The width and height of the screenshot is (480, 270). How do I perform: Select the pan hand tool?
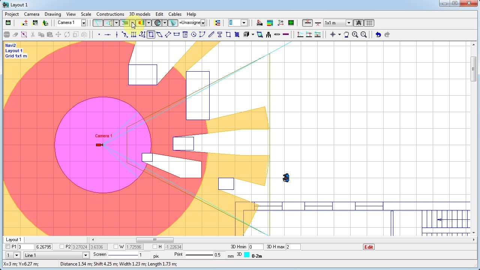[346, 34]
